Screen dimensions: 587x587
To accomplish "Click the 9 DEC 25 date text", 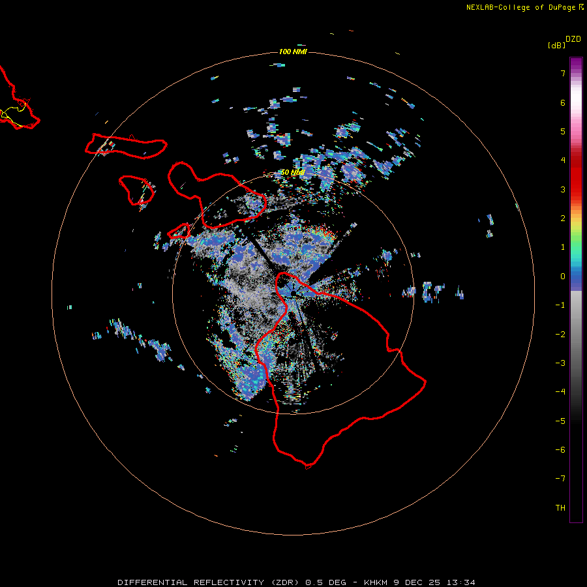I will click(x=418, y=582).
